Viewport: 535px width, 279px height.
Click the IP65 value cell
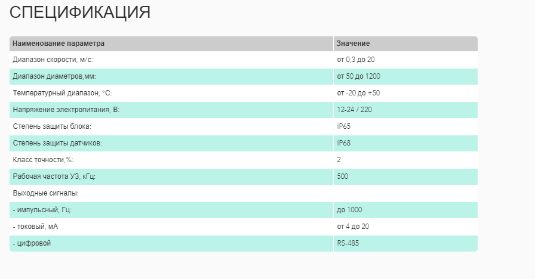click(x=344, y=126)
